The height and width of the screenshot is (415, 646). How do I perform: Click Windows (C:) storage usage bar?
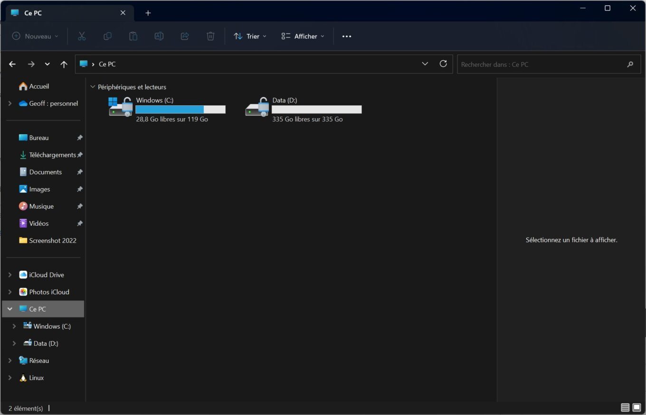(180, 110)
